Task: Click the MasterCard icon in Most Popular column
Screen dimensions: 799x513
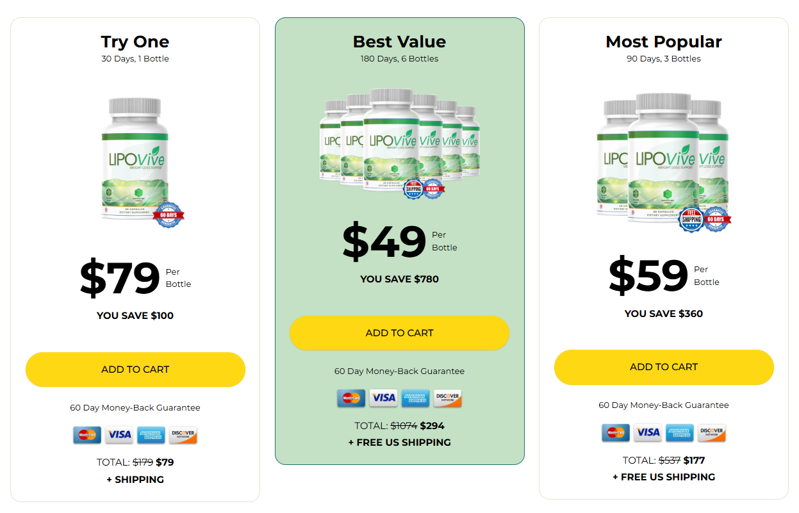Action: pos(616,433)
